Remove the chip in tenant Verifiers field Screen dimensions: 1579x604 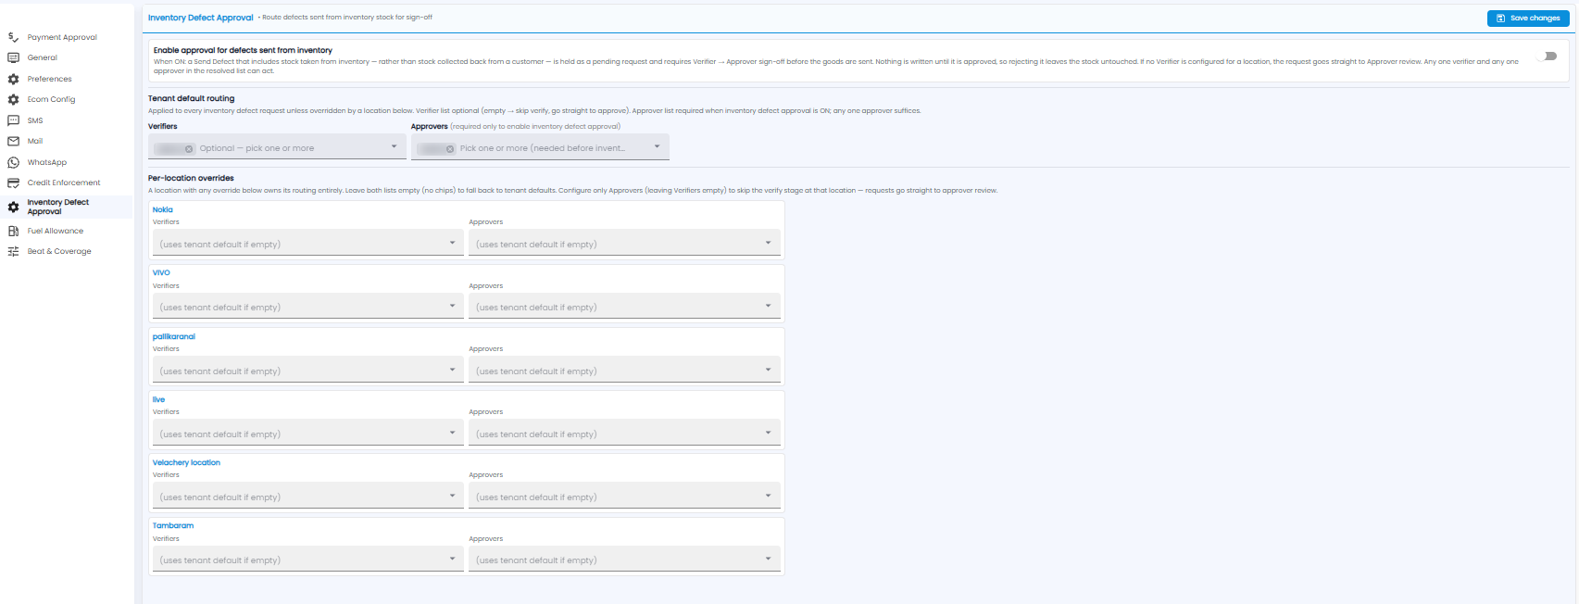(x=189, y=148)
